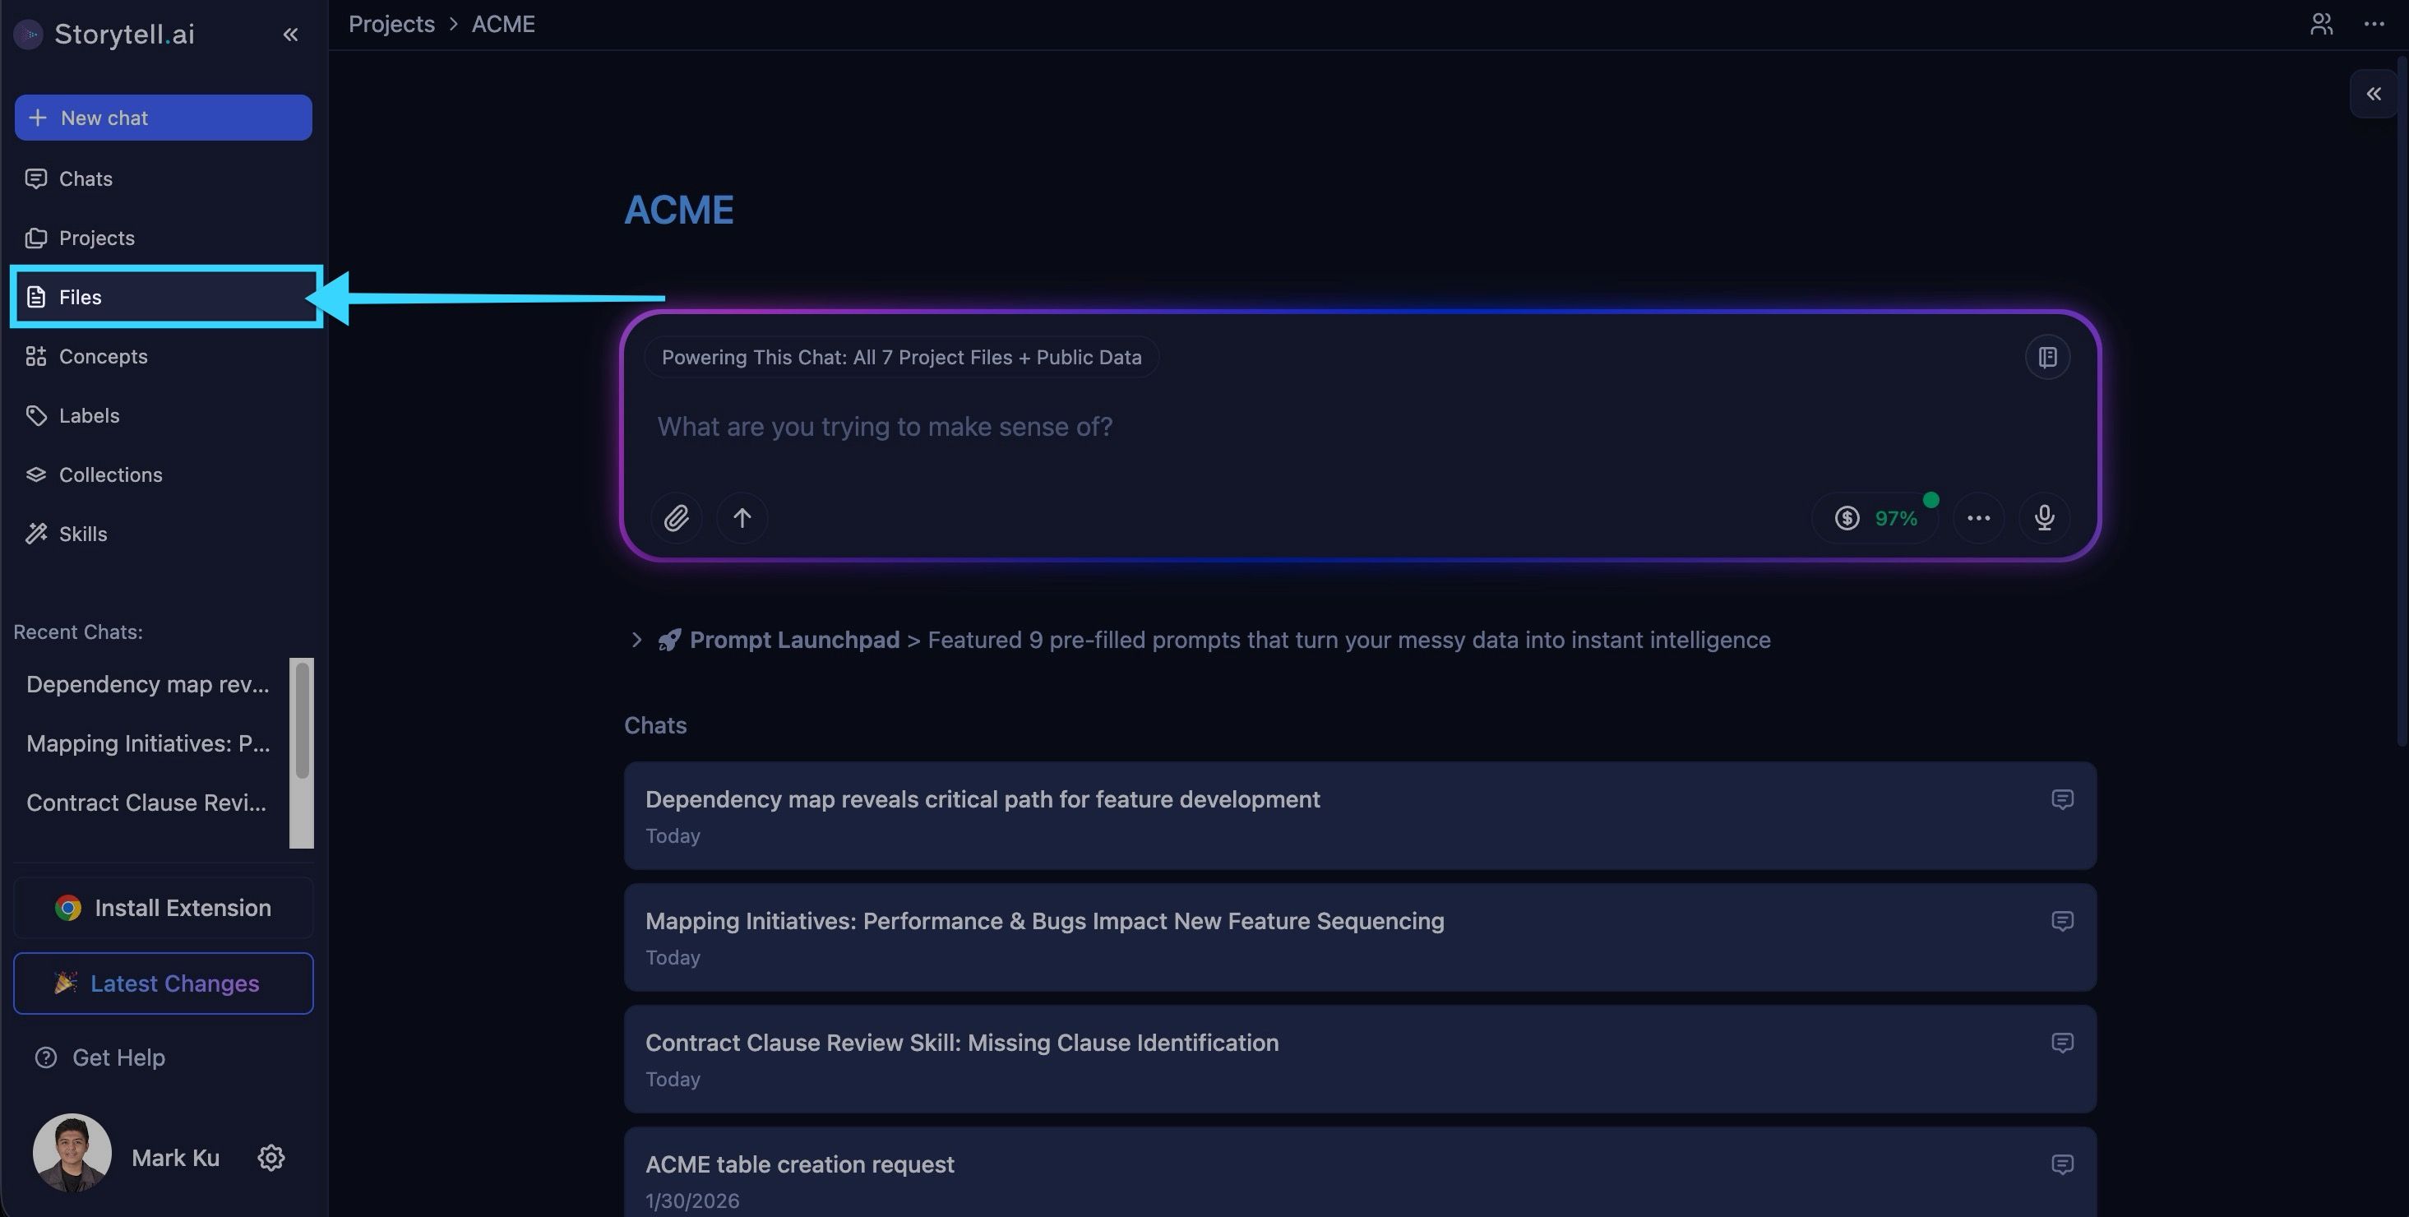Click the Latest Changes button
This screenshot has height=1217, width=2409.
(x=164, y=983)
